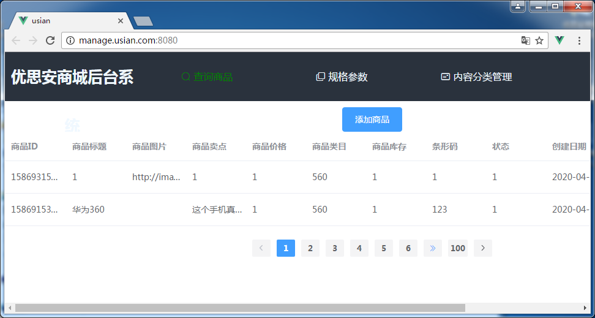The width and height of the screenshot is (595, 318).
Task: Select page 3 in pagination
Action: coord(335,248)
